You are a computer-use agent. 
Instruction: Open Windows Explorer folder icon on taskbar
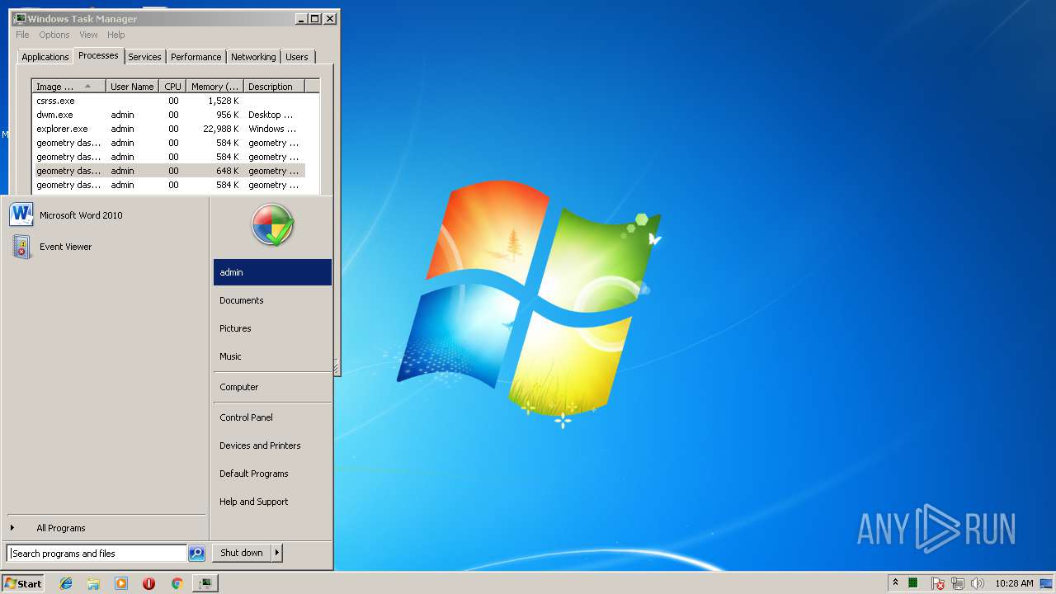coord(93,583)
